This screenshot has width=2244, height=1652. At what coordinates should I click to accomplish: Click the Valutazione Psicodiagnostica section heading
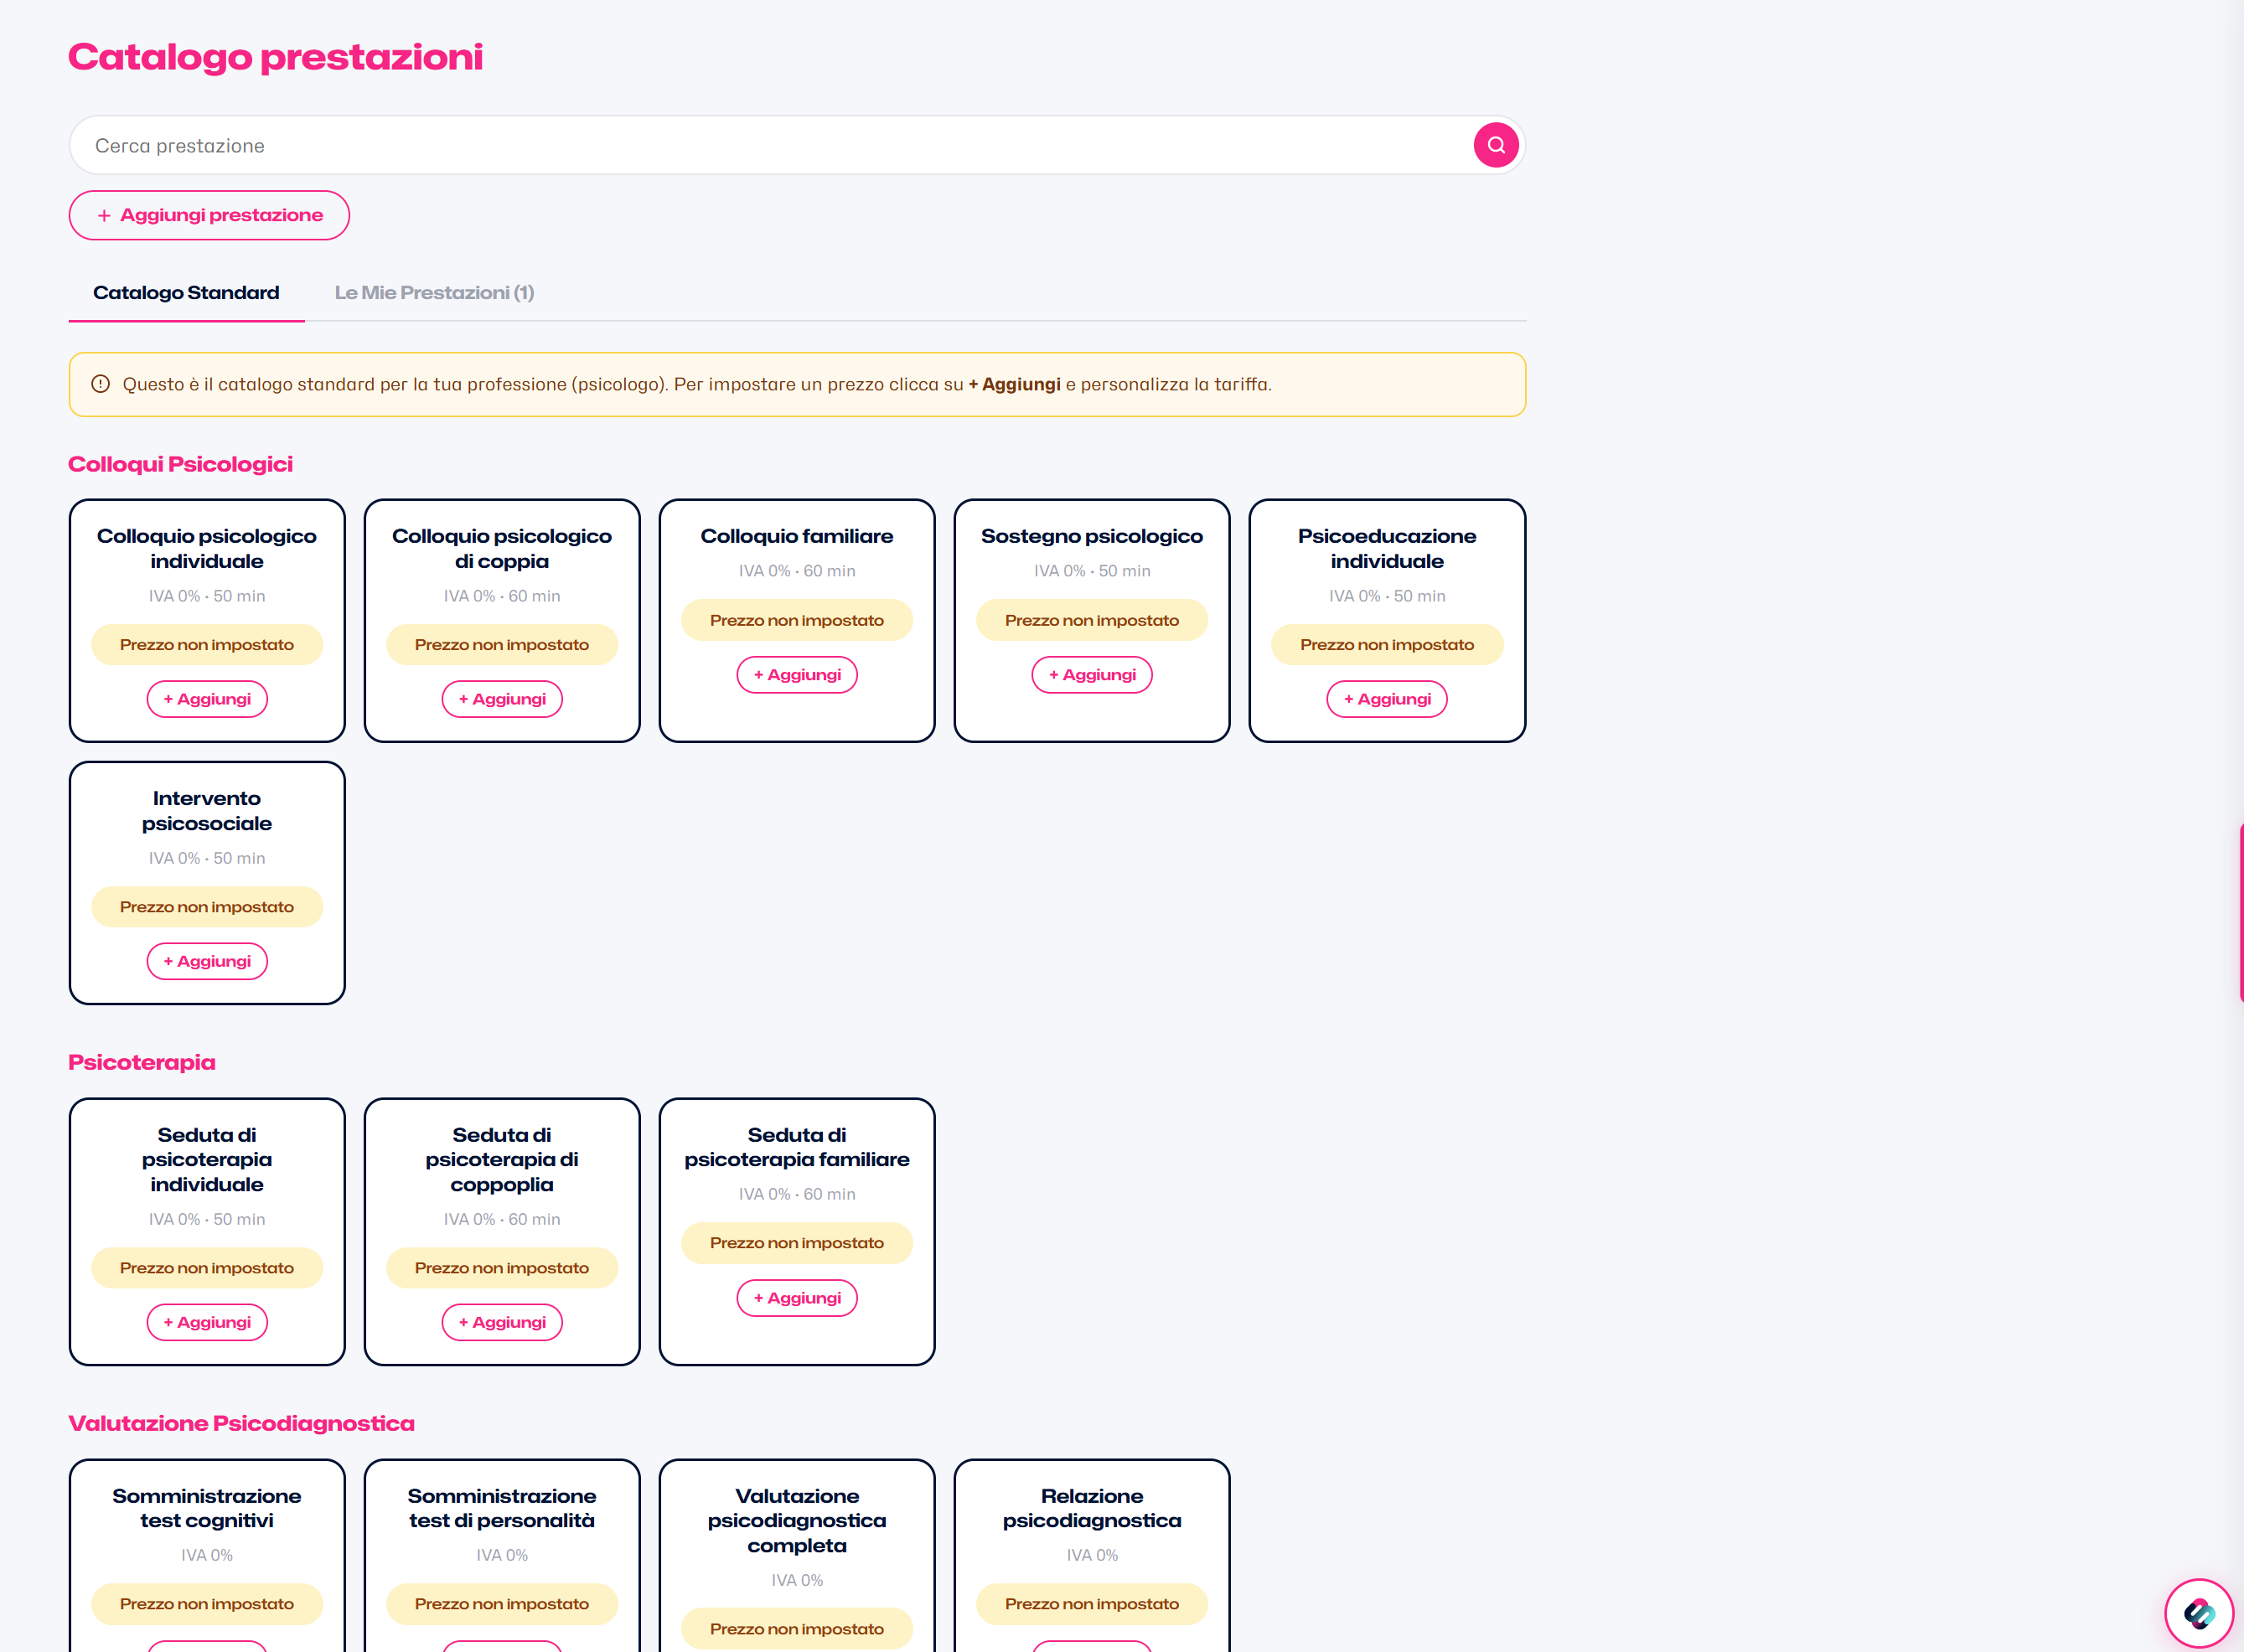tap(241, 1423)
